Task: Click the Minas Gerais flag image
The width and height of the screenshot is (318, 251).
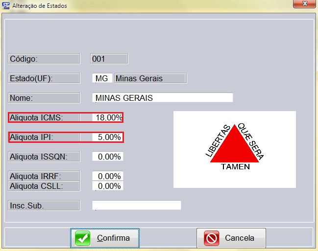Action: click(x=234, y=149)
